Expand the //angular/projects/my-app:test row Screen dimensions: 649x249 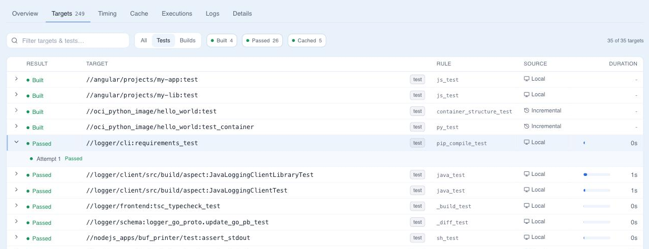coord(16,79)
